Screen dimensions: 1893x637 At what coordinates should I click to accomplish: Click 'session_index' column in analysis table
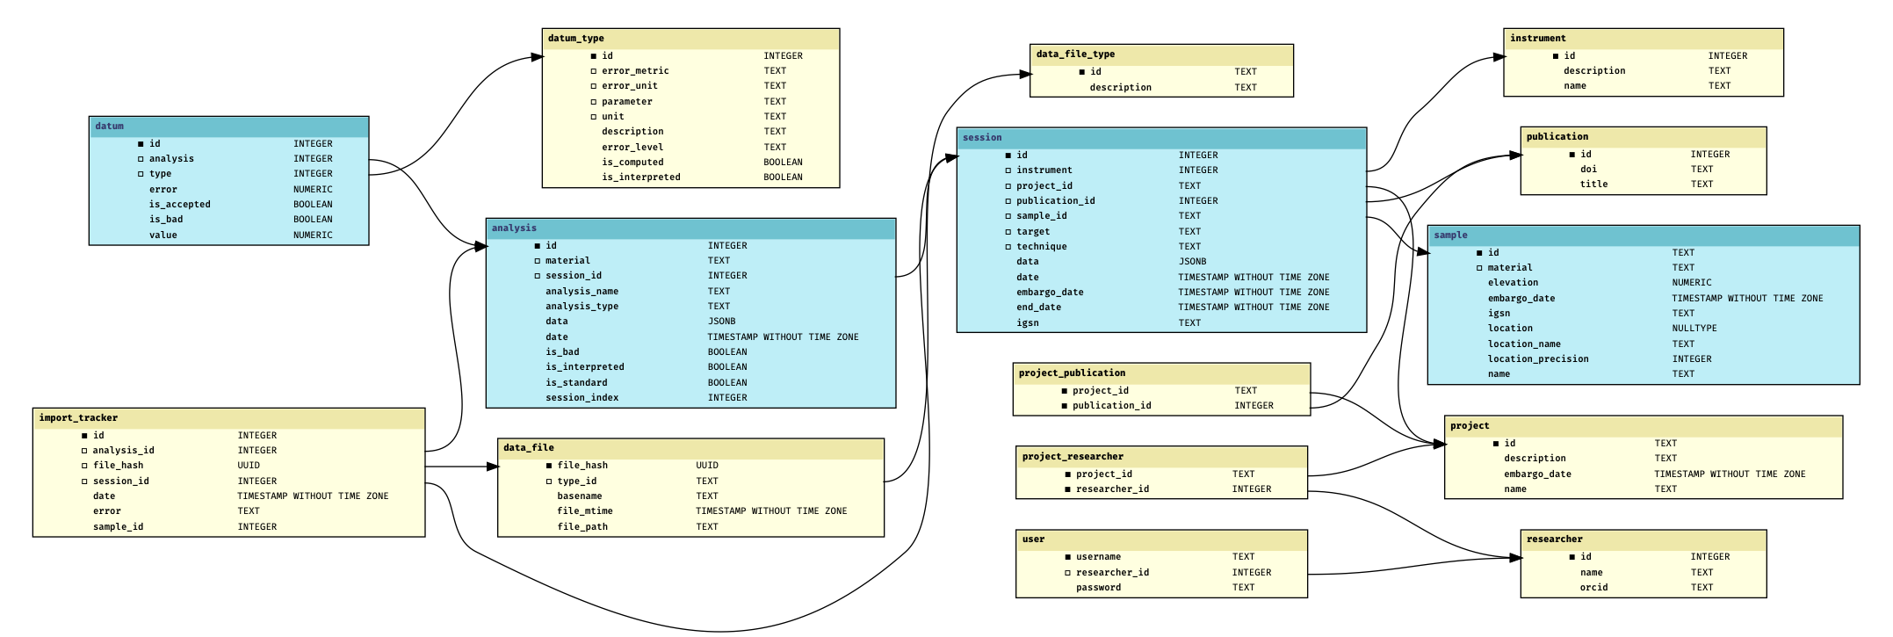582,398
